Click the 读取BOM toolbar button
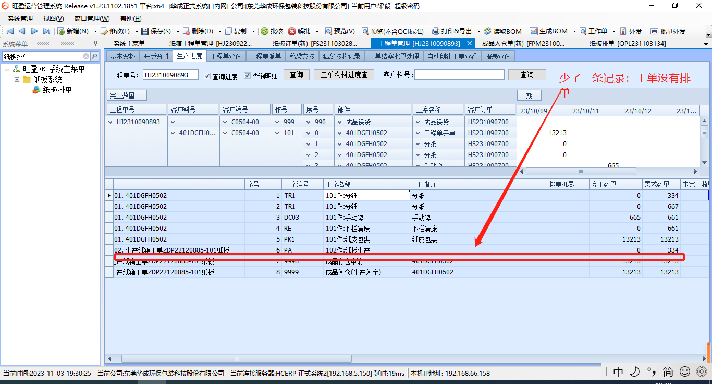The image size is (712, 384). [x=503, y=31]
